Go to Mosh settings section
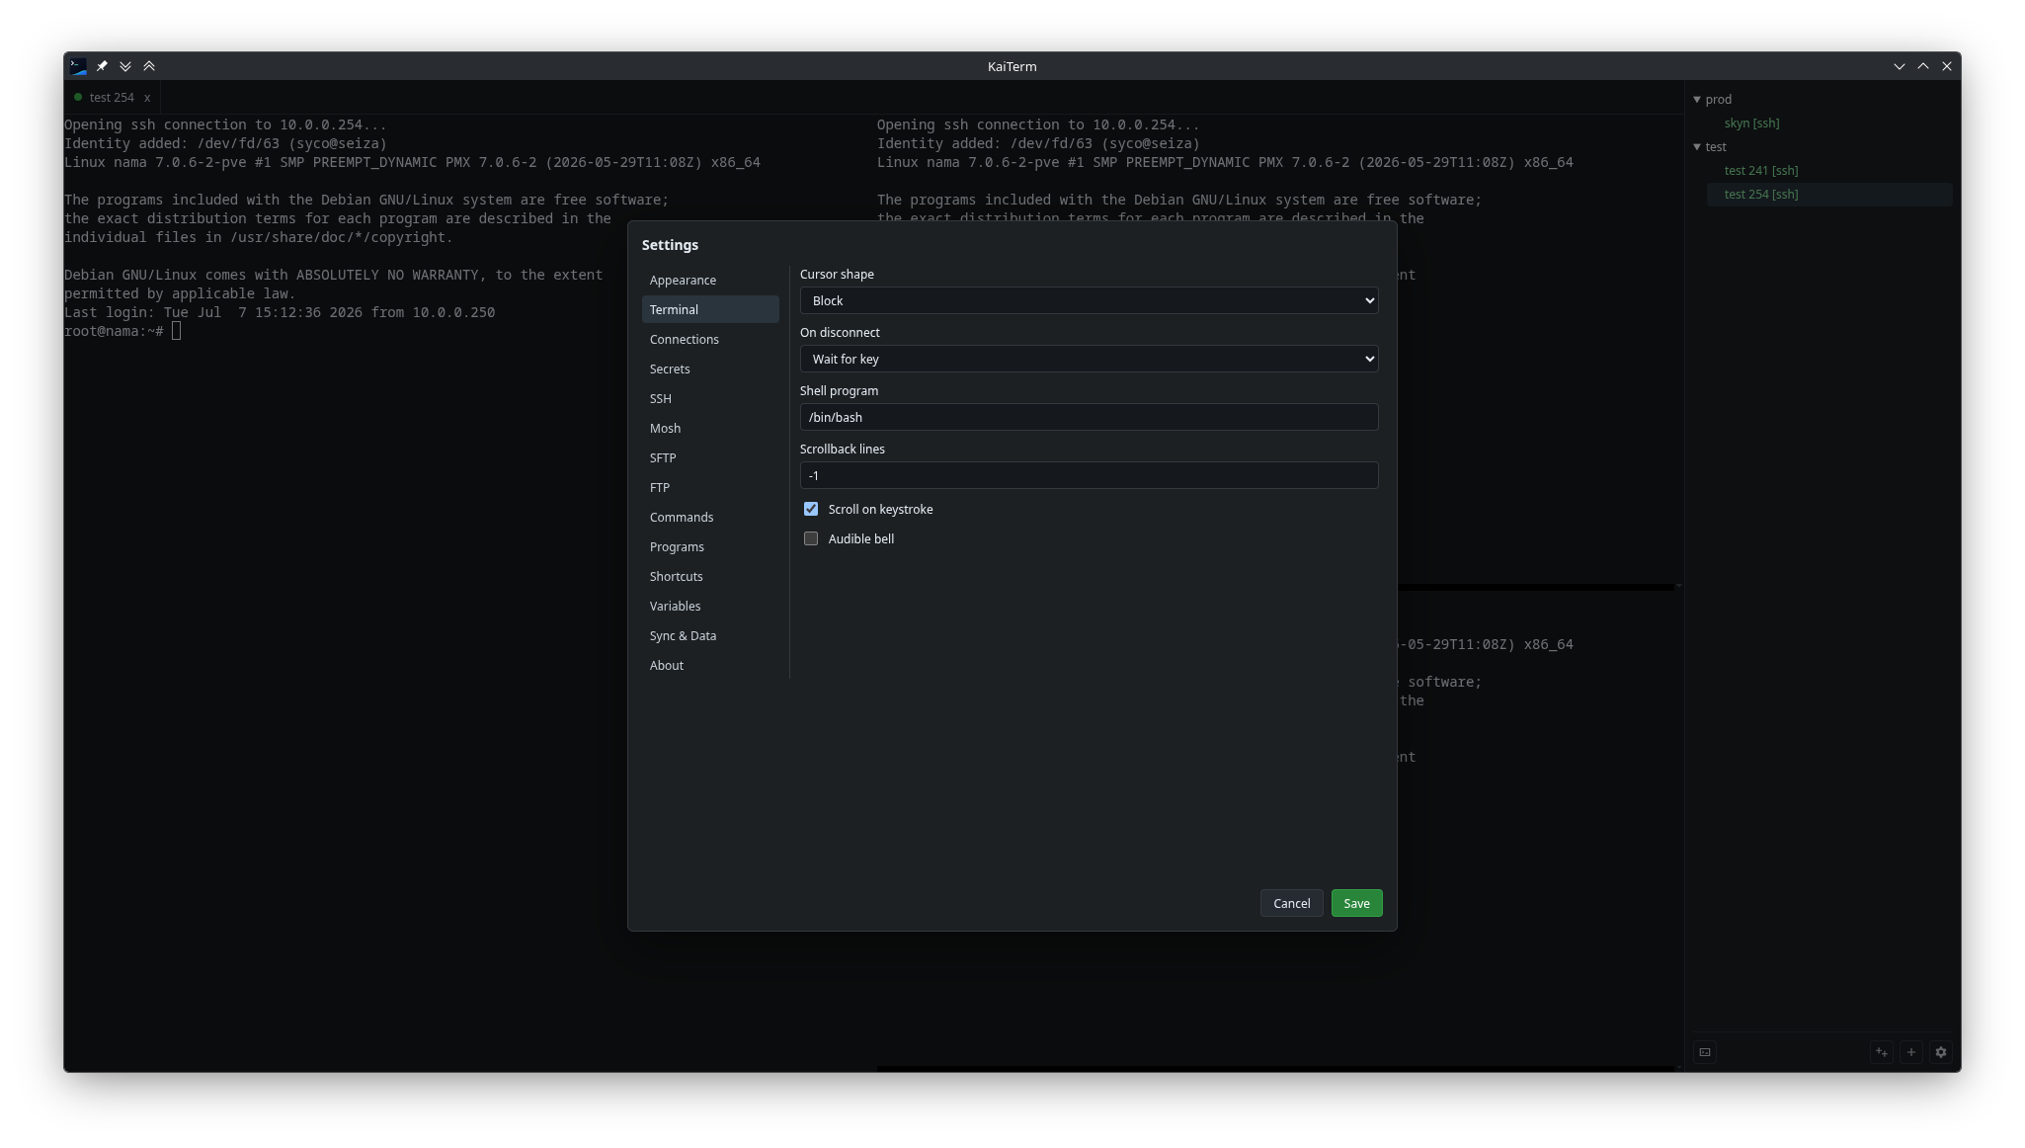Image resolution: width=2025 pixels, height=1148 pixels. pos(710,429)
